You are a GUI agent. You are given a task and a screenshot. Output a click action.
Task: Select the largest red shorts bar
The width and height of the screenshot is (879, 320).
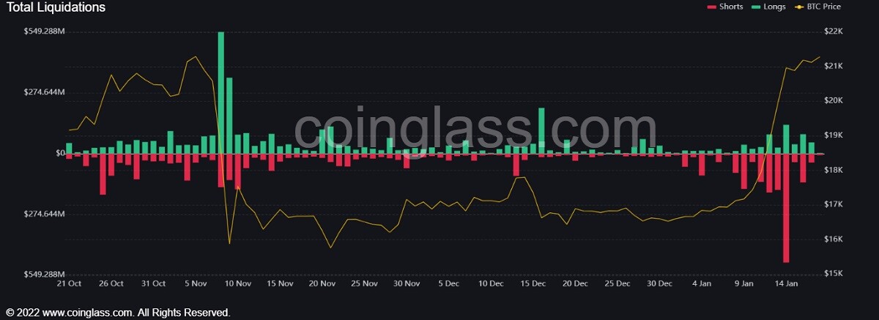coord(786,208)
